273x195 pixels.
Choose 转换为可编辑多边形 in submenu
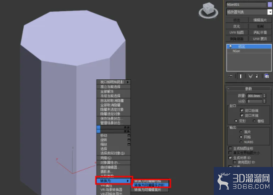[x=150, y=185]
